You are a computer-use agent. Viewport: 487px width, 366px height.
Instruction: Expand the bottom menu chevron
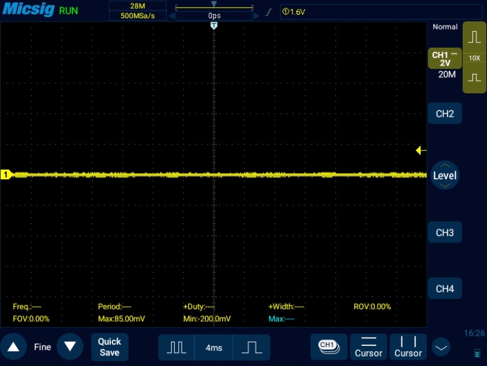pyautogui.click(x=441, y=347)
